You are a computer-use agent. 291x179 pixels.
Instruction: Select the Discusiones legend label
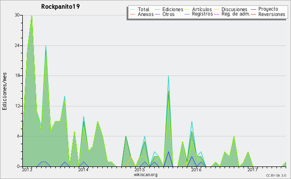click(234, 9)
